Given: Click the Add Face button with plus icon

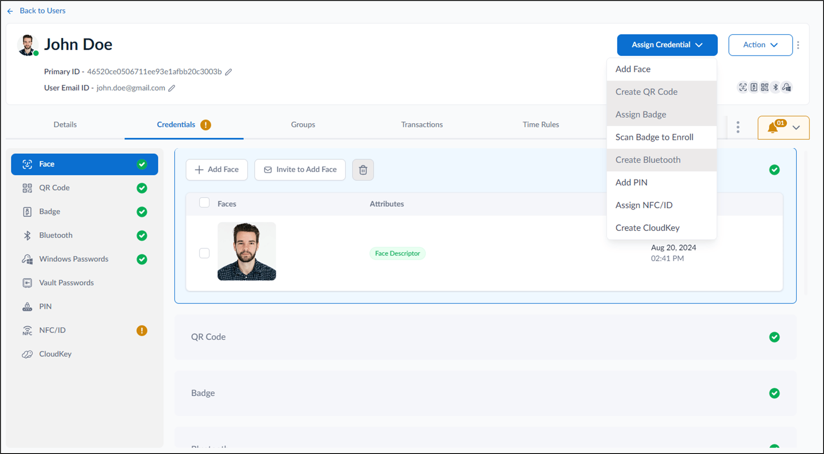Looking at the screenshot, I should tap(217, 170).
